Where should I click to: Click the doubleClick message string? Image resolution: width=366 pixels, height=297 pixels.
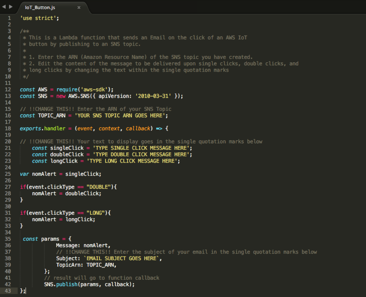pos(146,154)
